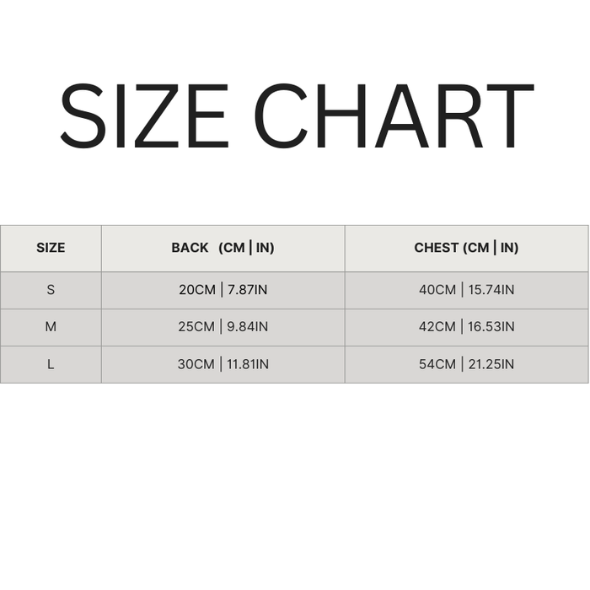590x590 pixels.
Task: Click the word CHART in the title
Action: tap(393, 116)
